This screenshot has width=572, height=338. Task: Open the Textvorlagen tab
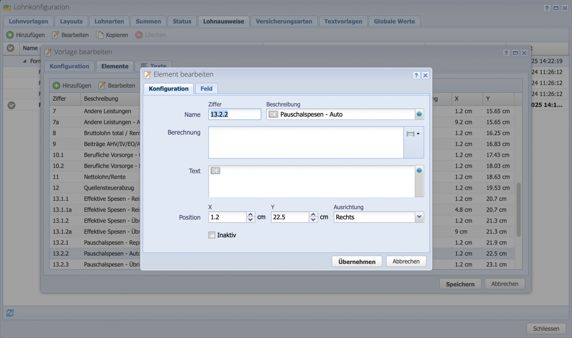343,21
